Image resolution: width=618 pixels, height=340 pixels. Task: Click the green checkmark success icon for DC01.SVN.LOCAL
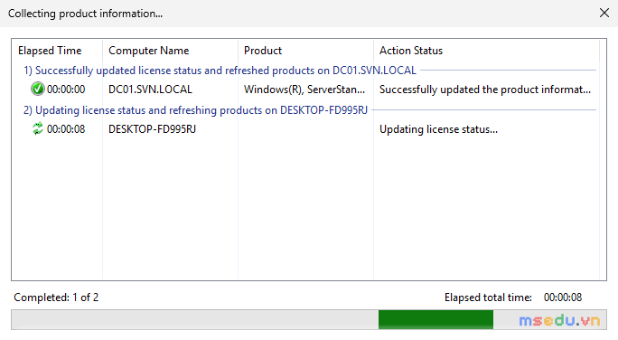(37, 90)
